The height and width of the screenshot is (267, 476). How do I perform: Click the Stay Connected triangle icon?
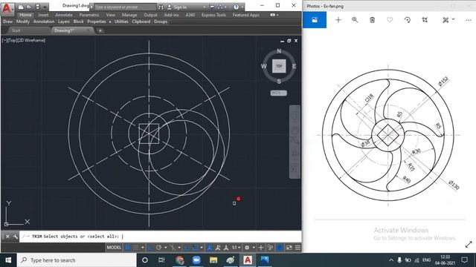[220, 7]
